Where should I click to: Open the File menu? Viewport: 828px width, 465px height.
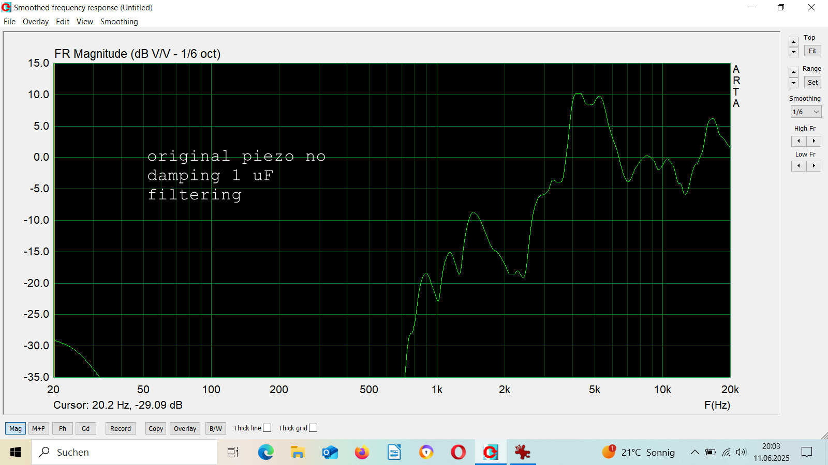9,22
